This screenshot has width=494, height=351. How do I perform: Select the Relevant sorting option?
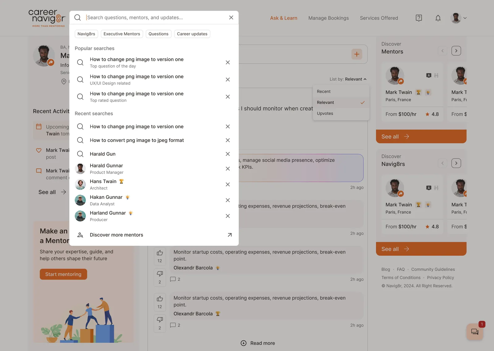[341, 102]
